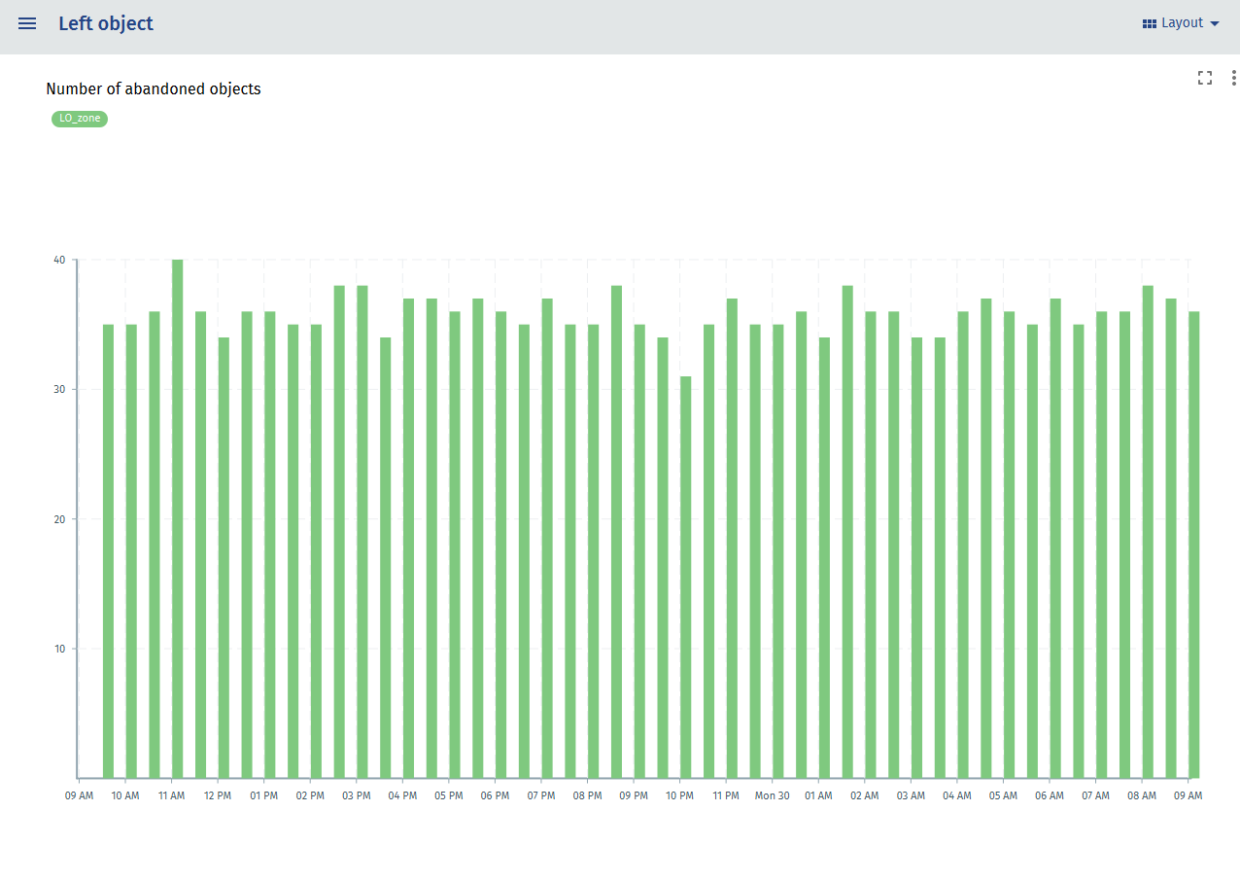Viewport: 1240px width, 882px height.
Task: Toggle the LO_zone legend series
Action: click(80, 119)
